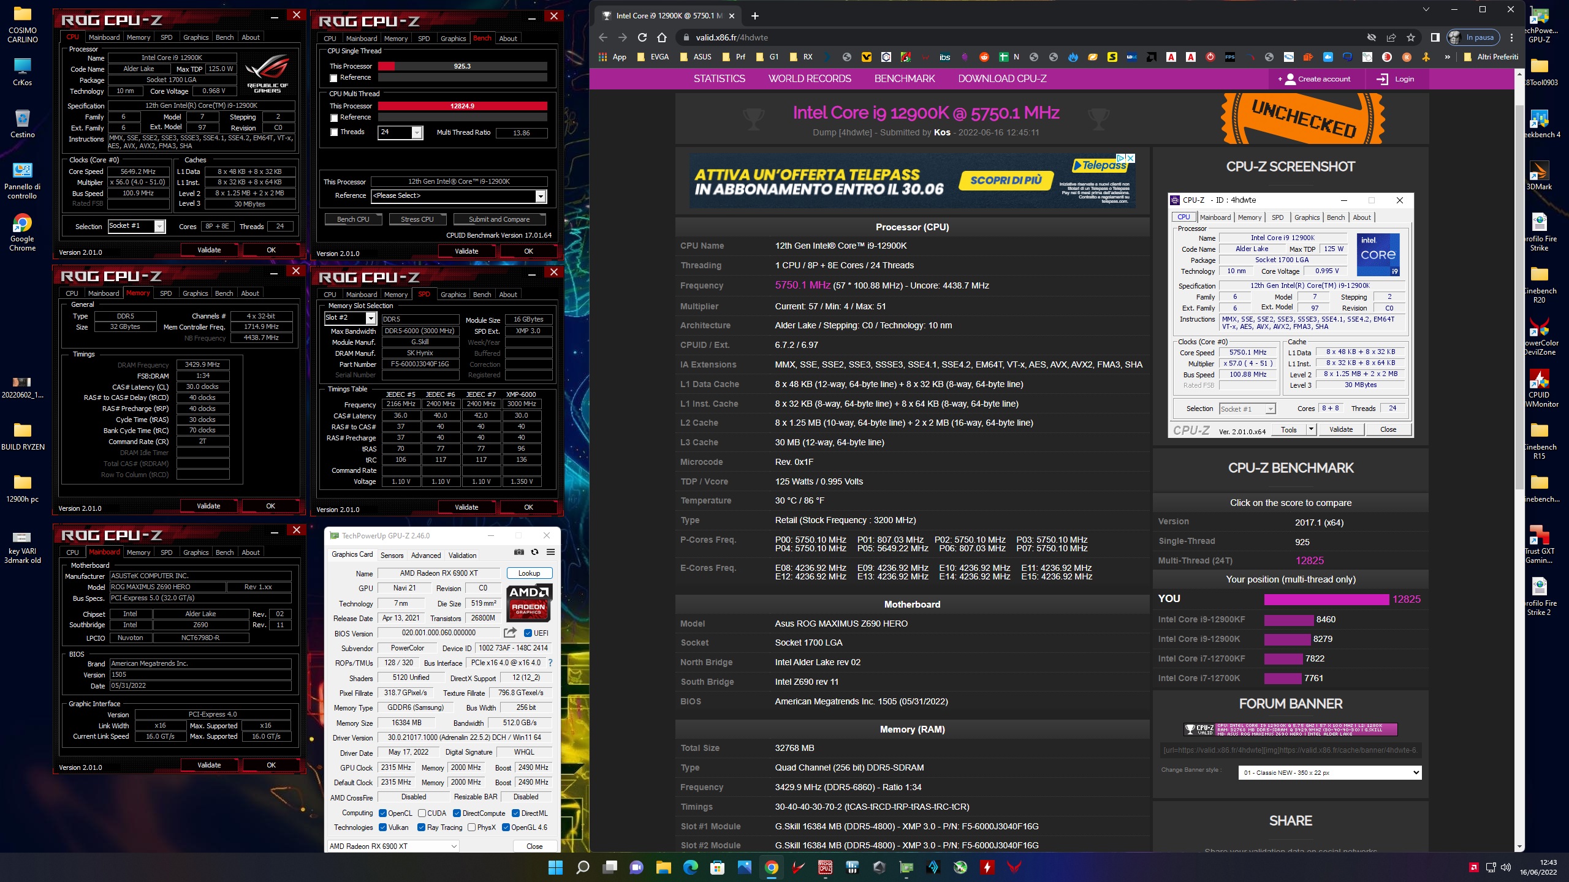Screen dimensions: 1569x882
Task: Open CPUID HWMonitor desktop shortcut
Action: coord(1539,388)
